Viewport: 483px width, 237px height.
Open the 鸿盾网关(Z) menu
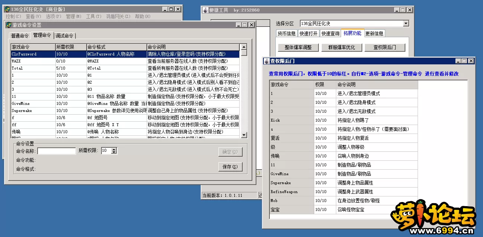118,16
